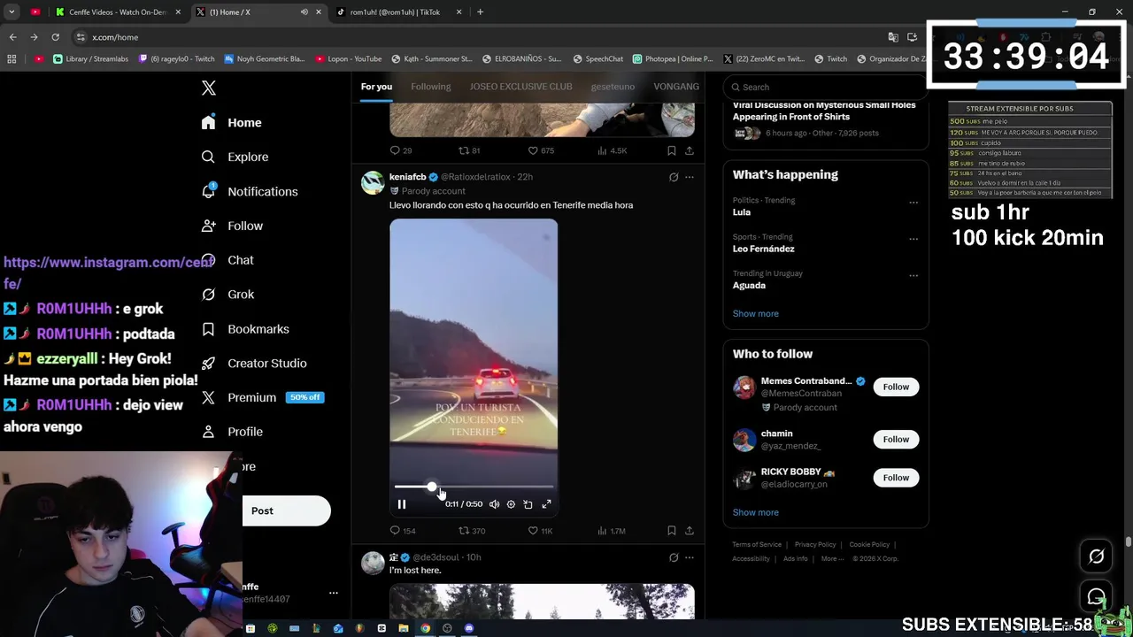
Task: Bookmark the top post with 4.5K views
Action: click(671, 150)
